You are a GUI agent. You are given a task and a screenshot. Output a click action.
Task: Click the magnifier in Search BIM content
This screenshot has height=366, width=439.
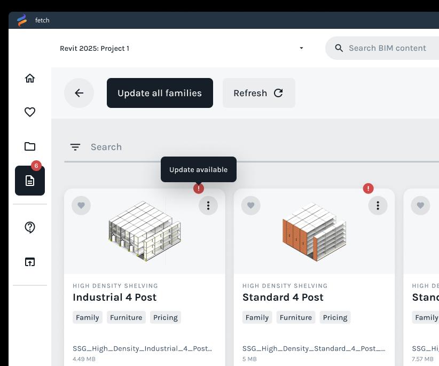pos(339,48)
